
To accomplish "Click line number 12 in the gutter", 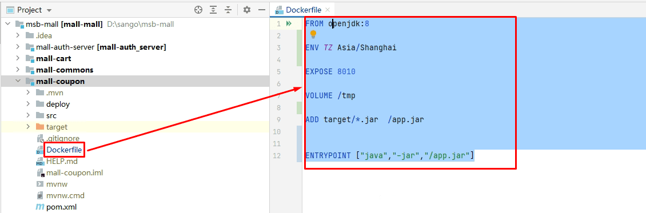I will tap(277, 156).
